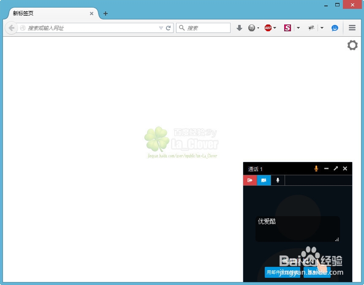Click the gray globe extension icon
364x285 pixels.
(251, 28)
